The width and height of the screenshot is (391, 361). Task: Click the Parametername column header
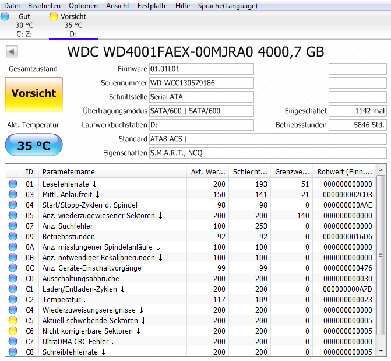pyautogui.click(x=112, y=172)
